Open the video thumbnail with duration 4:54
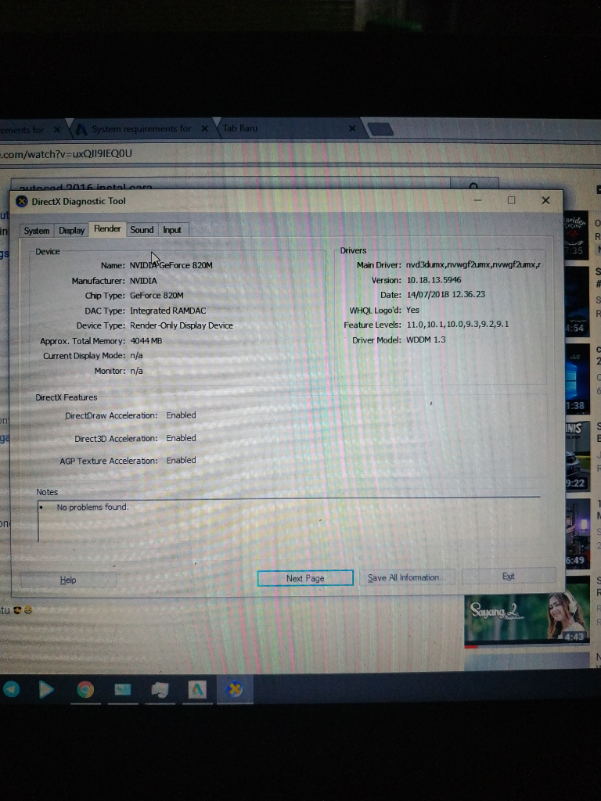 (577, 301)
